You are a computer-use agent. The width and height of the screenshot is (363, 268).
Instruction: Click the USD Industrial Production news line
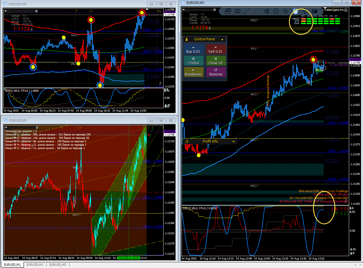click(319, 198)
